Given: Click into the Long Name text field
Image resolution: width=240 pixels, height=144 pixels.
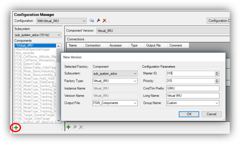Looking at the screenshot, I should pos(193,96).
